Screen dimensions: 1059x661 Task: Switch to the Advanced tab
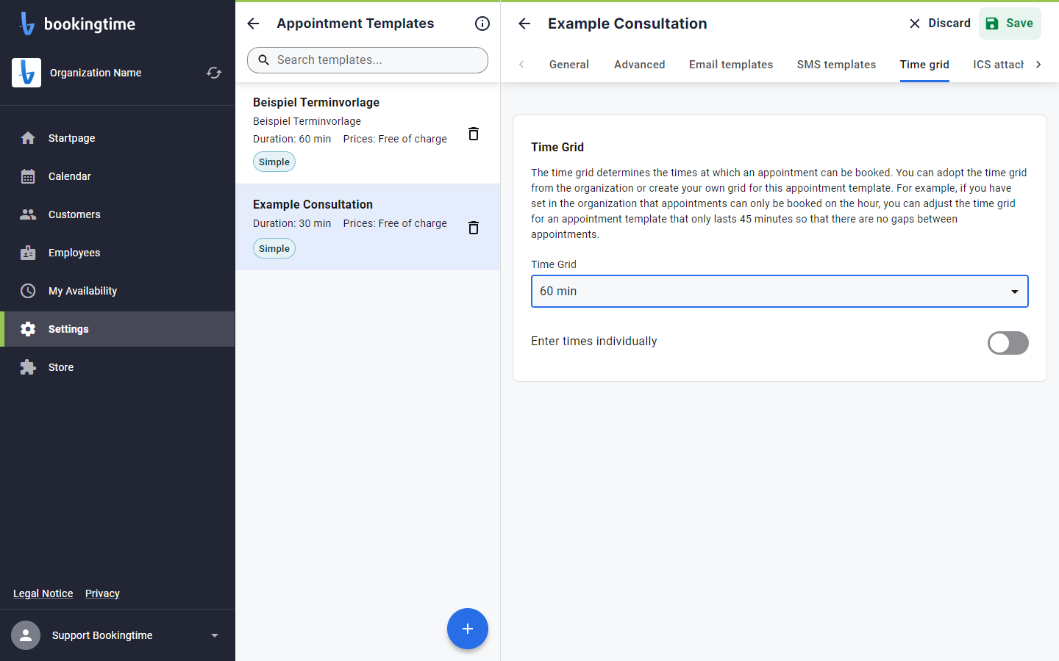pyautogui.click(x=640, y=65)
